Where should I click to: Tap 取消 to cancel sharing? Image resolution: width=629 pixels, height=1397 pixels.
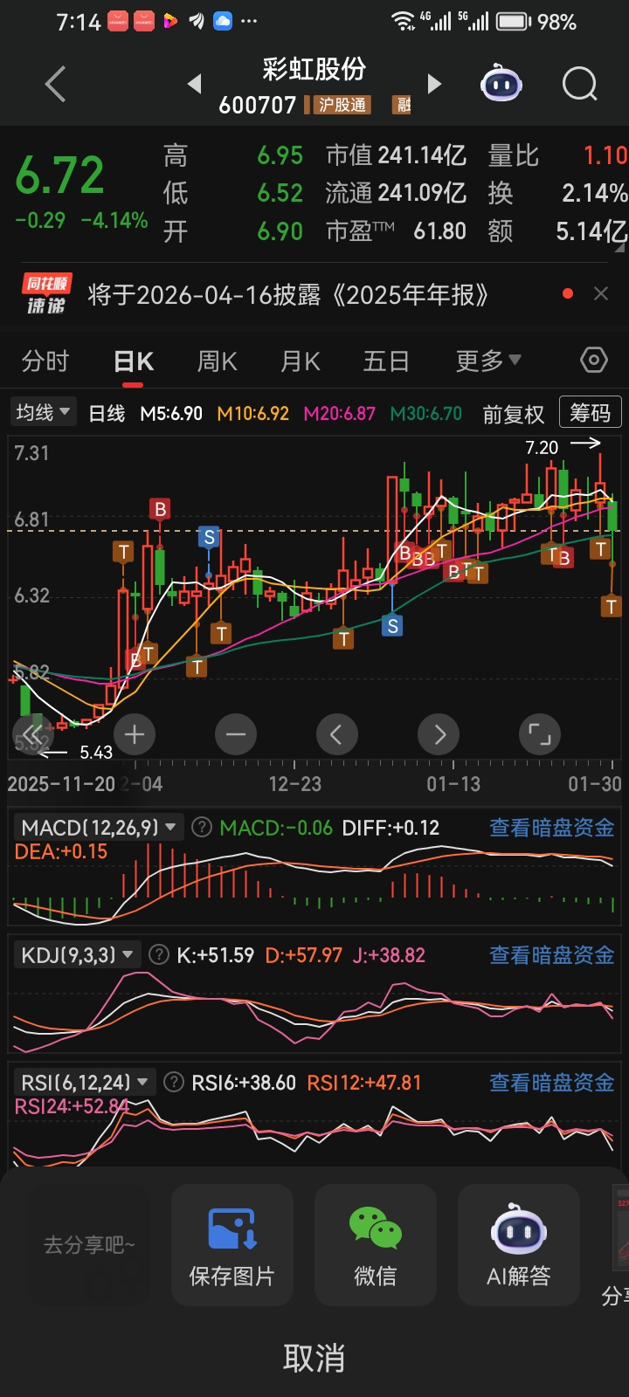tap(314, 1358)
